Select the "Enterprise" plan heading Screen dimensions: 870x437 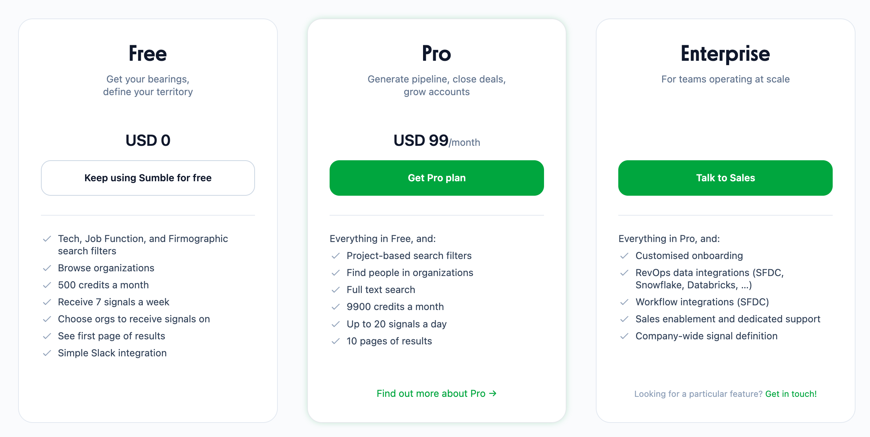725,54
